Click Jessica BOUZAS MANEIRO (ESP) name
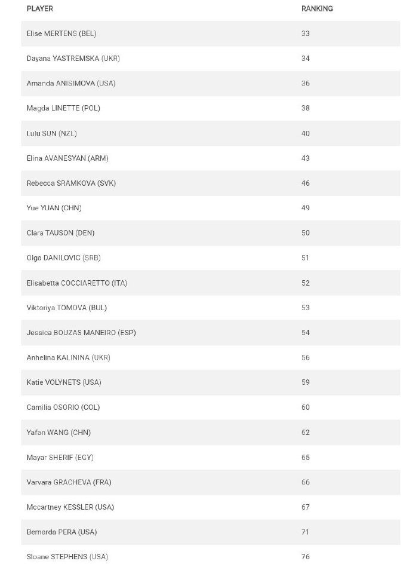This screenshot has height=570, width=412. [81, 333]
